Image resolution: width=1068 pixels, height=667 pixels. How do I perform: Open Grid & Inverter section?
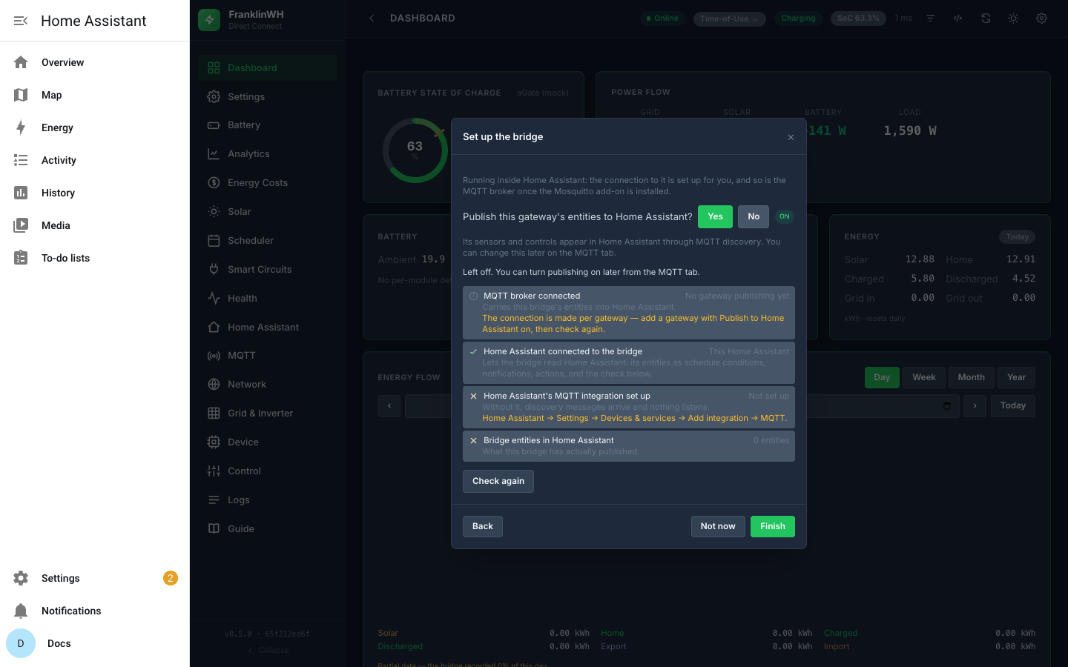[268, 413]
